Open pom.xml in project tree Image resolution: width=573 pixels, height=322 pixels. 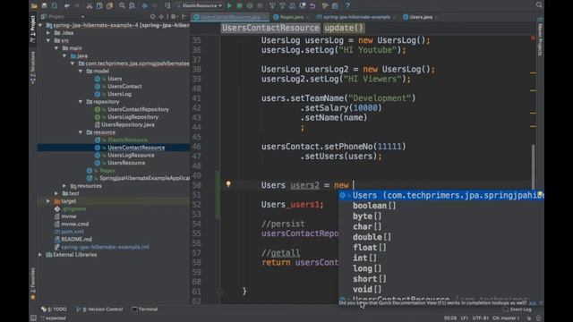tap(73, 232)
